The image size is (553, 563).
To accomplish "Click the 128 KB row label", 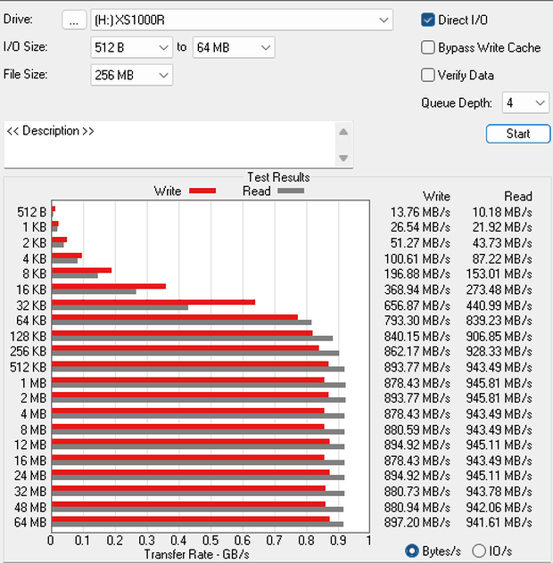I will [29, 337].
